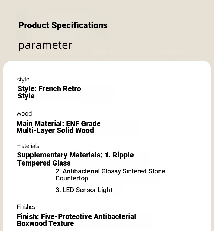Select the small 'wood' section label

pyautogui.click(x=24, y=113)
